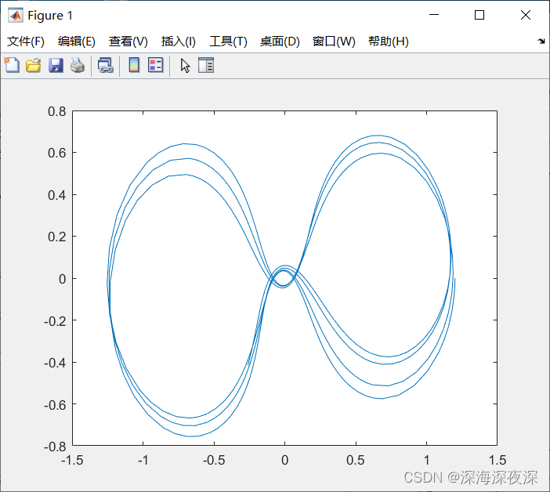The height and width of the screenshot is (492, 550).
Task: Insert a colorbar using toolbar icon
Action: (134, 65)
